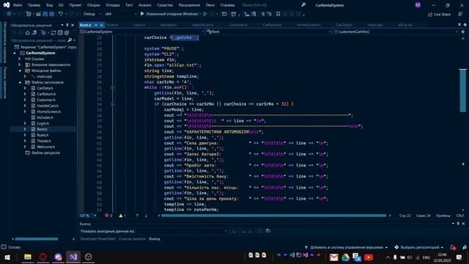
Task: Open the File Explorer taskbar icon
Action: pyautogui.click(x=28, y=257)
